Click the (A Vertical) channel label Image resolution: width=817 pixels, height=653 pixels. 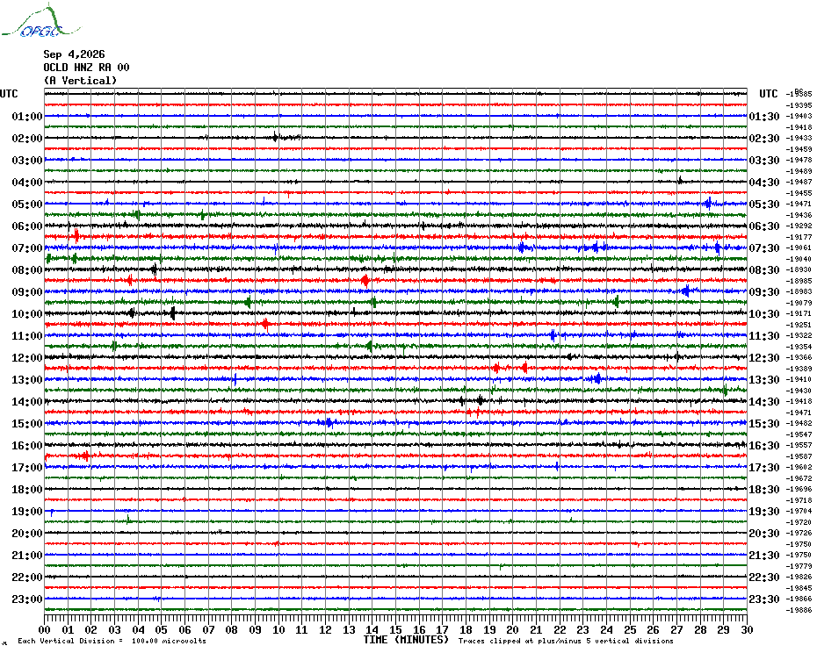click(80, 81)
